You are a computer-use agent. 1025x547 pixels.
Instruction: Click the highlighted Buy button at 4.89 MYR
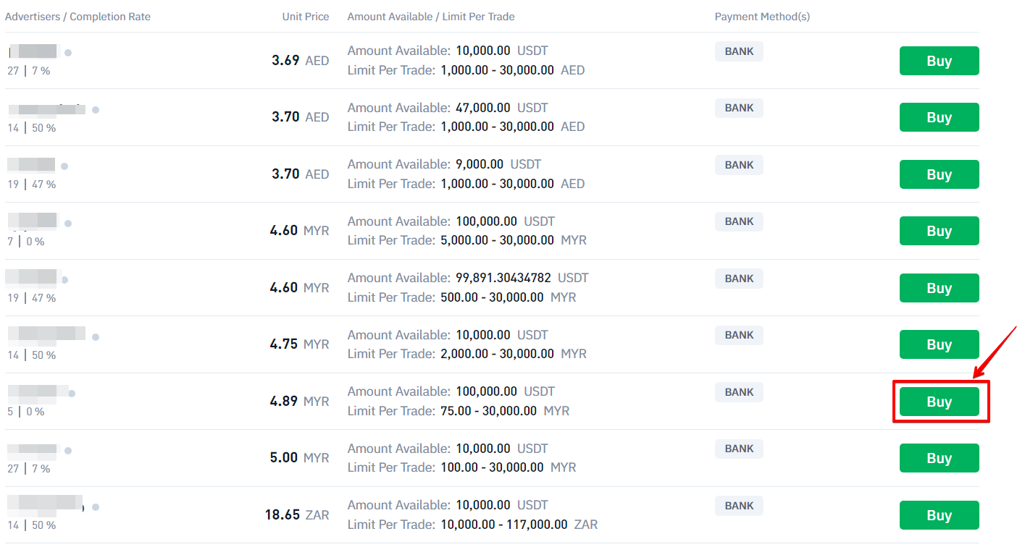(939, 402)
